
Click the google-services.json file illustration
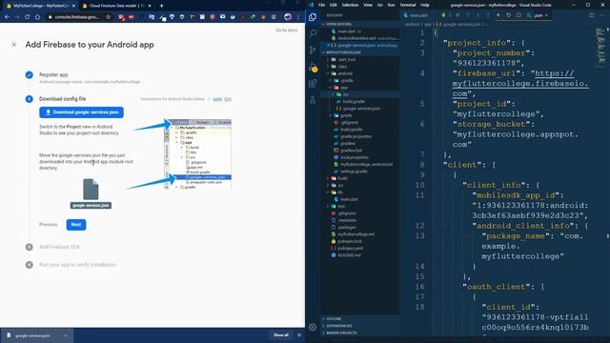pyautogui.click(x=91, y=193)
